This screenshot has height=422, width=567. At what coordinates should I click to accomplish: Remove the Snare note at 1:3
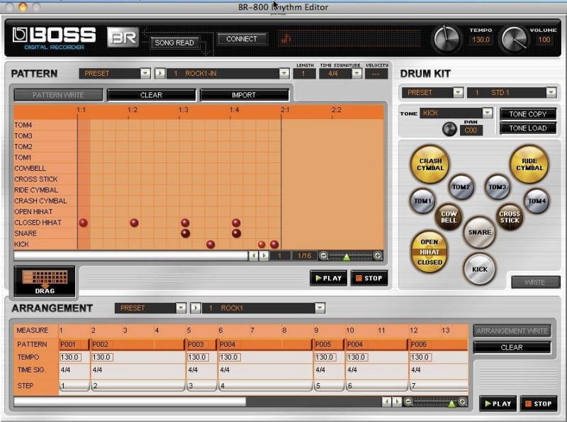click(x=185, y=233)
